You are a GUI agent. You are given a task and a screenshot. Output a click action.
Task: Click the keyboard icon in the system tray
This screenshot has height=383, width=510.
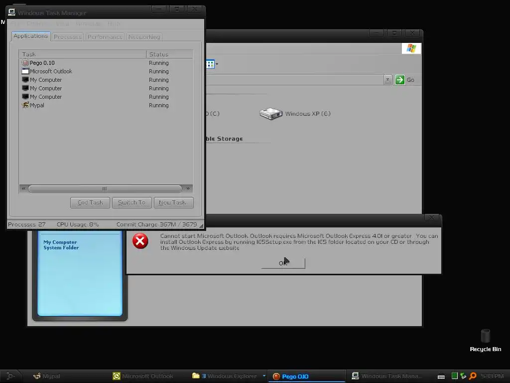[x=441, y=377]
